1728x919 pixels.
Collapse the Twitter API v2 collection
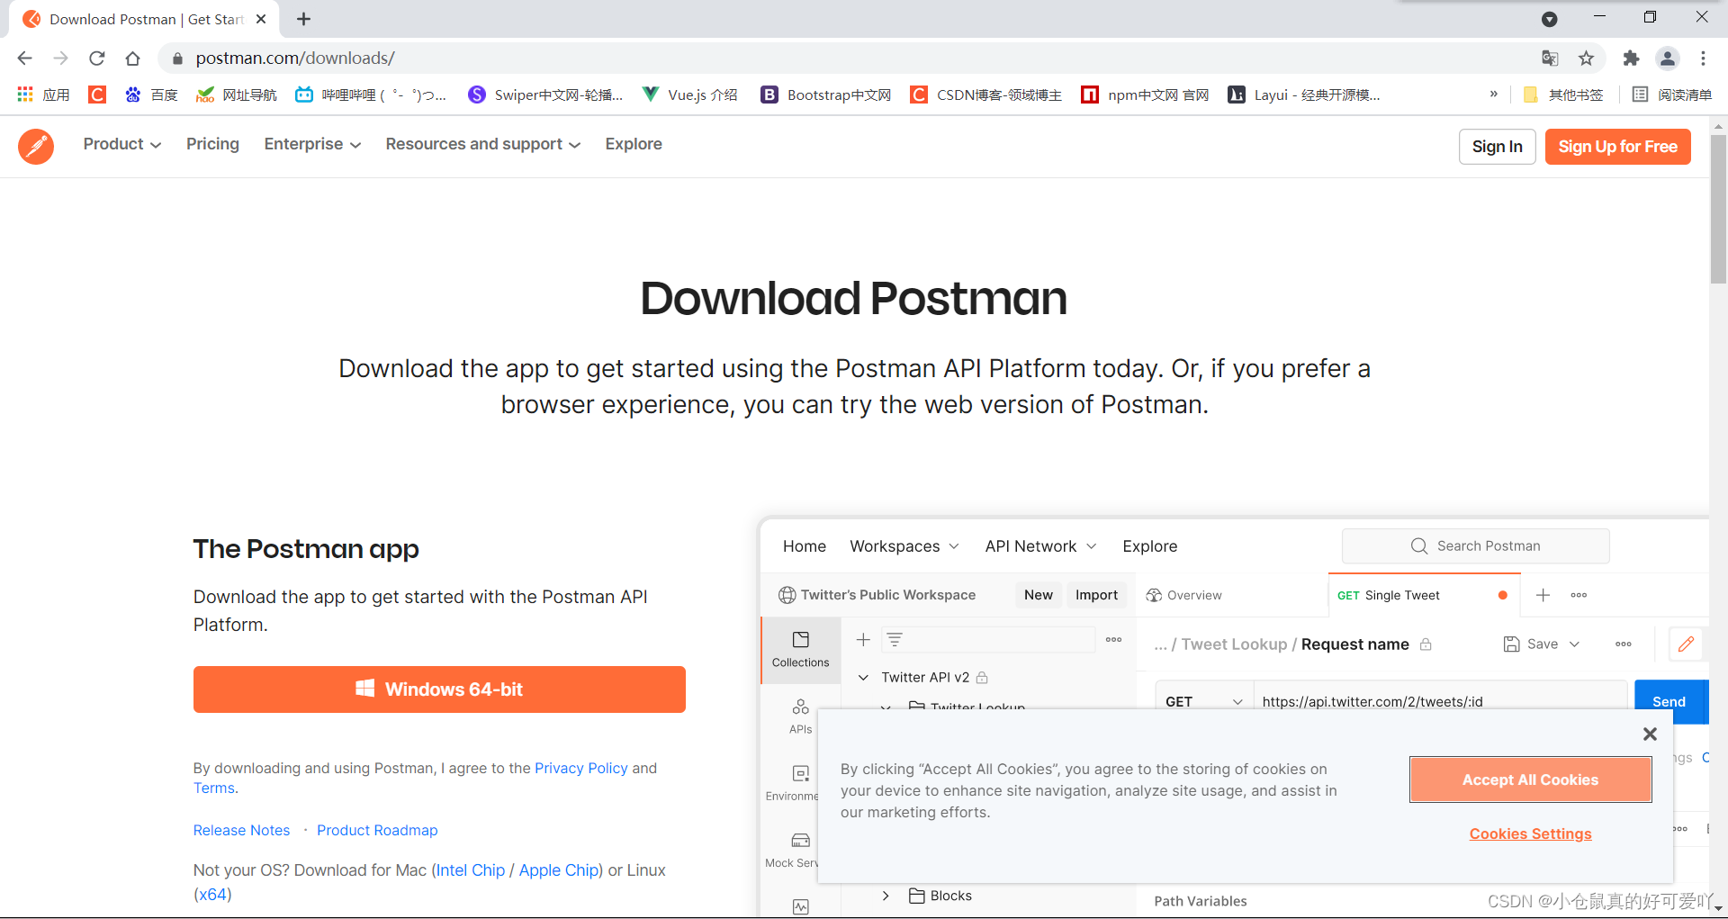point(863,677)
